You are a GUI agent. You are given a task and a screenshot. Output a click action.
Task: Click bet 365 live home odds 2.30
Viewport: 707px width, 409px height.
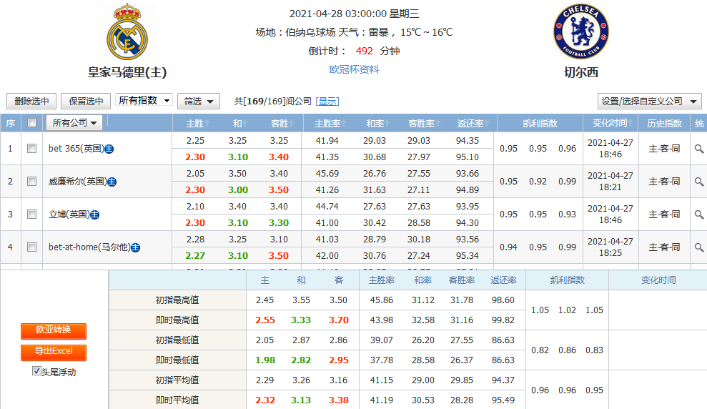(x=194, y=157)
